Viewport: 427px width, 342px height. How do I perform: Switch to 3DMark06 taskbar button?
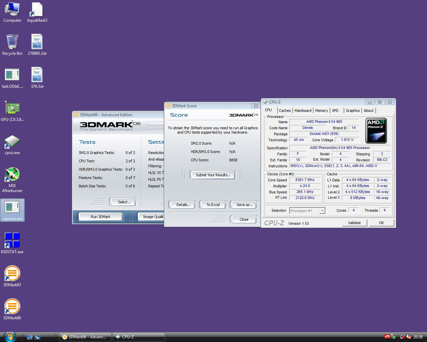(x=85, y=337)
